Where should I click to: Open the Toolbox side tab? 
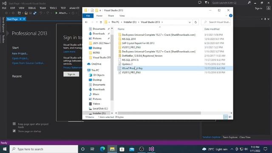(3, 39)
